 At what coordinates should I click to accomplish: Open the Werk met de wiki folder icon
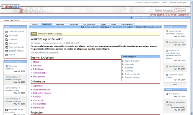pyautogui.click(x=7, y=47)
